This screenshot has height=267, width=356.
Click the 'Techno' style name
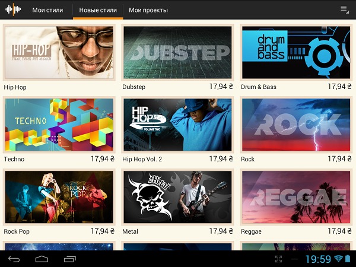[x=14, y=159]
